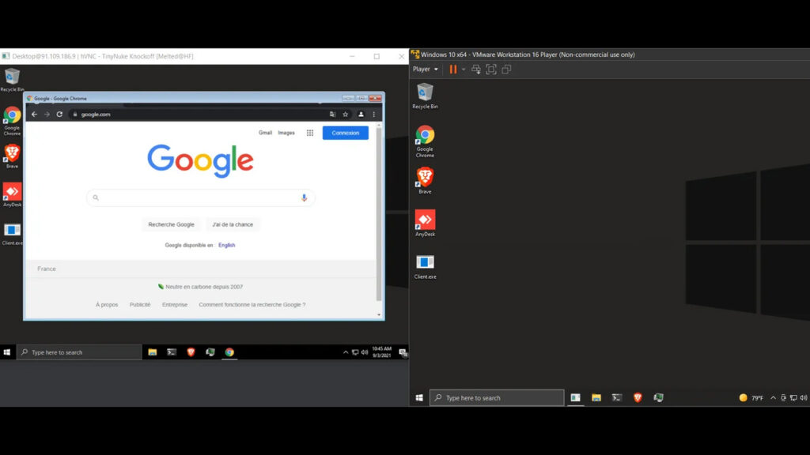Open Start menu in hVNC taskbar

click(x=6, y=352)
